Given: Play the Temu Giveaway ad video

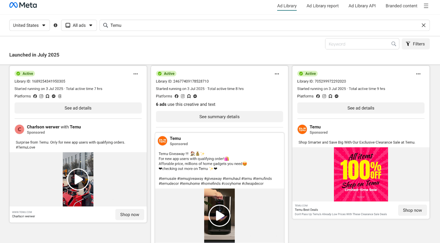Looking at the screenshot, I should 219,216.
